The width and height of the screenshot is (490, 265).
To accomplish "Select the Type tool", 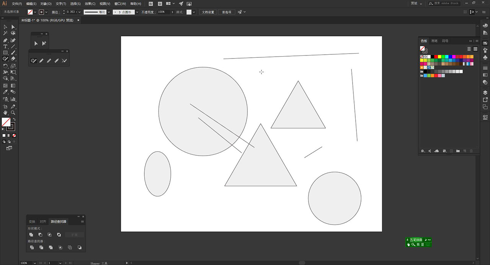I will [5, 46].
